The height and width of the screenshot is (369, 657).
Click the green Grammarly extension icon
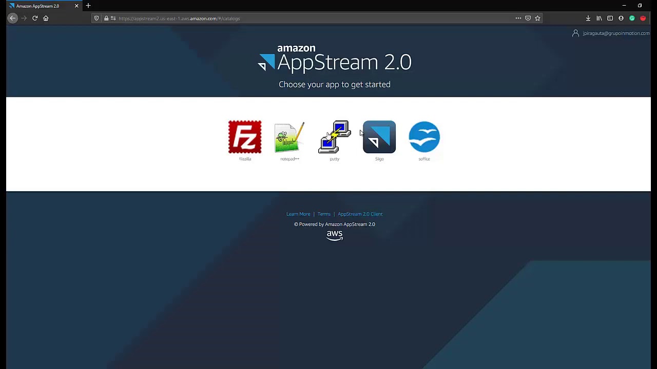pos(632,18)
